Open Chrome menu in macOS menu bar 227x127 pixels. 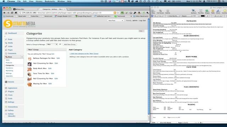coord(11,1)
